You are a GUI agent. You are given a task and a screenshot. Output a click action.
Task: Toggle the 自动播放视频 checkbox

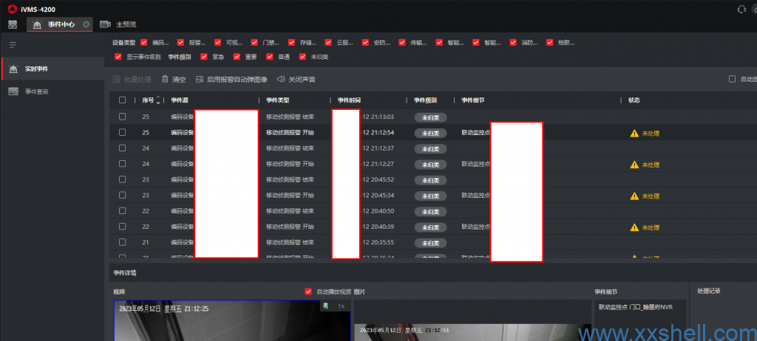pyautogui.click(x=308, y=292)
